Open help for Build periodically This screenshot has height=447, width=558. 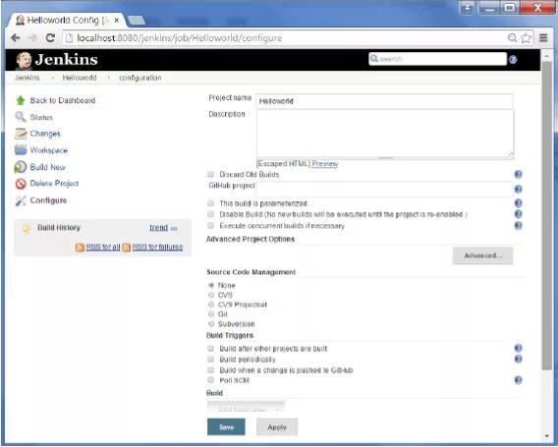click(x=518, y=359)
